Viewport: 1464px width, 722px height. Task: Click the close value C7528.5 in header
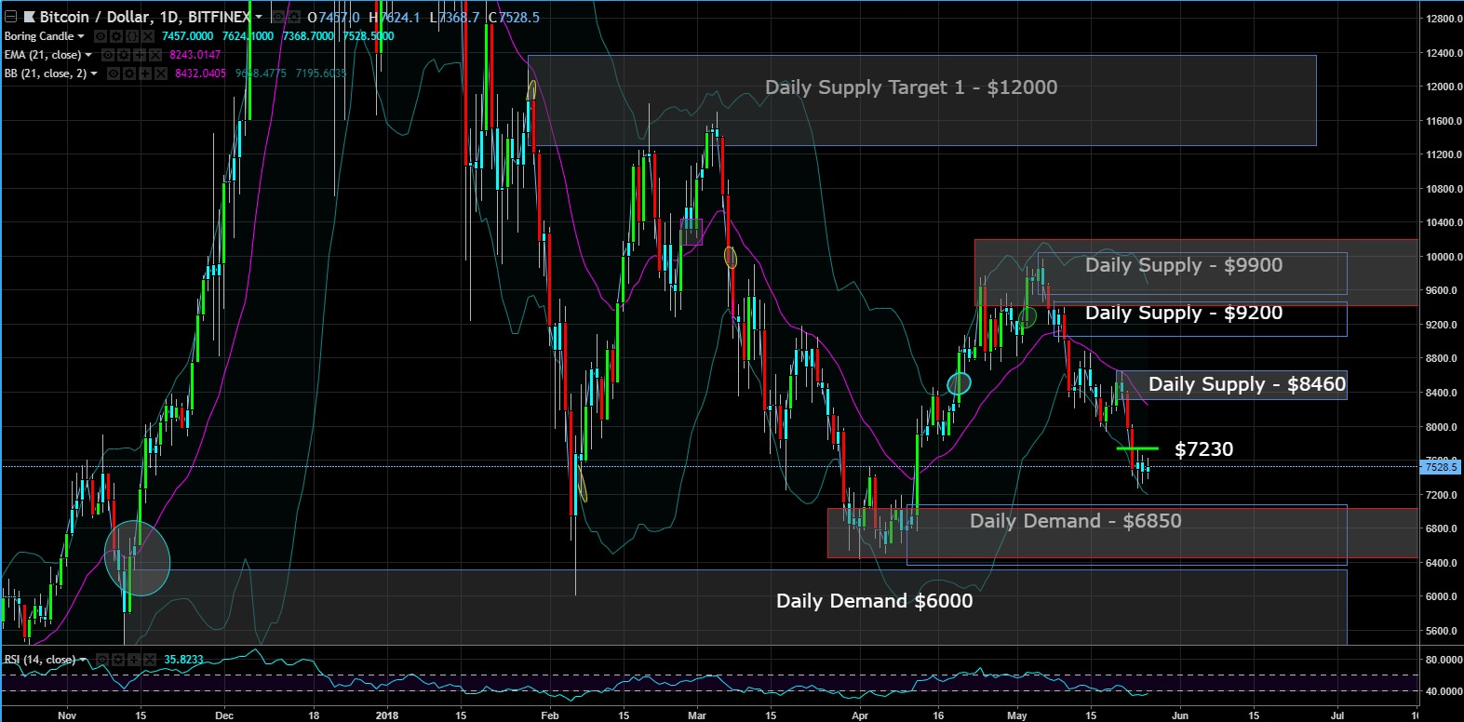514,18
